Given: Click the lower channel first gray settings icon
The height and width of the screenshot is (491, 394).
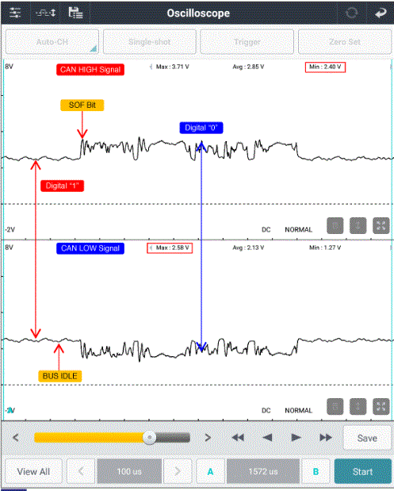Looking at the screenshot, I should pyautogui.click(x=335, y=406).
